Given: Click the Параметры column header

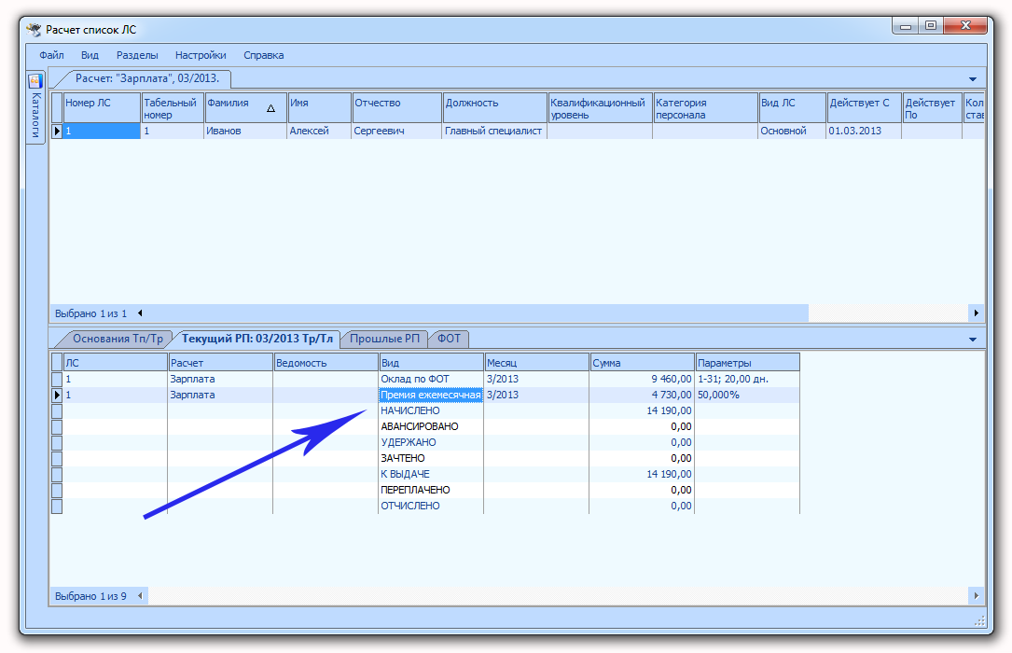Looking at the screenshot, I should 747,363.
